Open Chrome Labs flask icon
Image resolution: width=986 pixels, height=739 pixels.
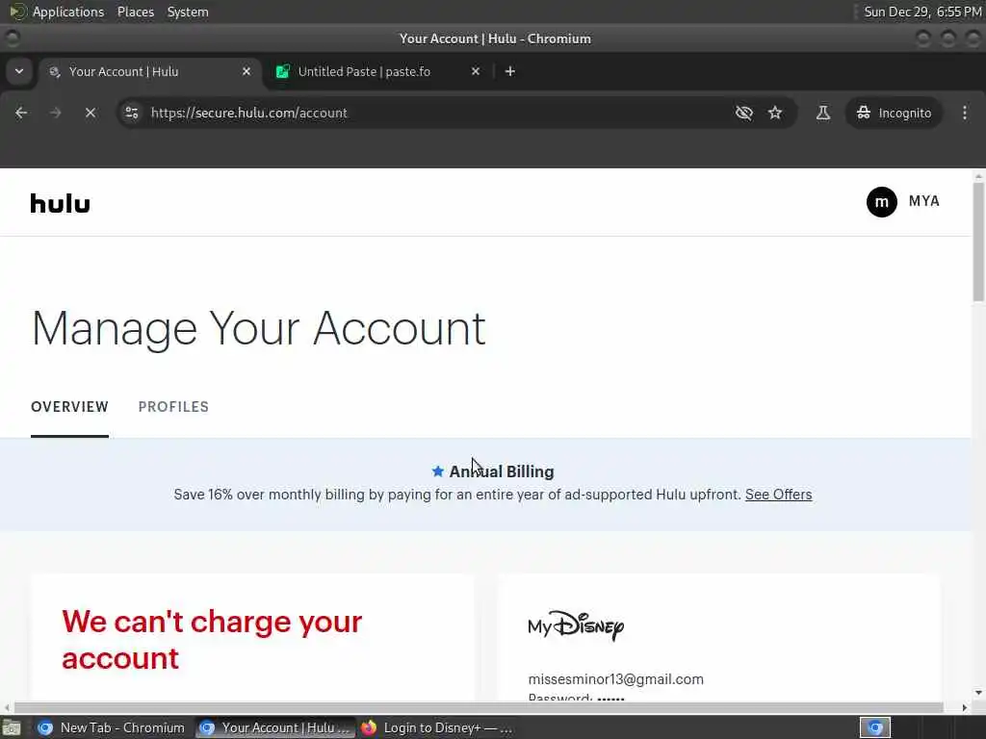(x=822, y=113)
